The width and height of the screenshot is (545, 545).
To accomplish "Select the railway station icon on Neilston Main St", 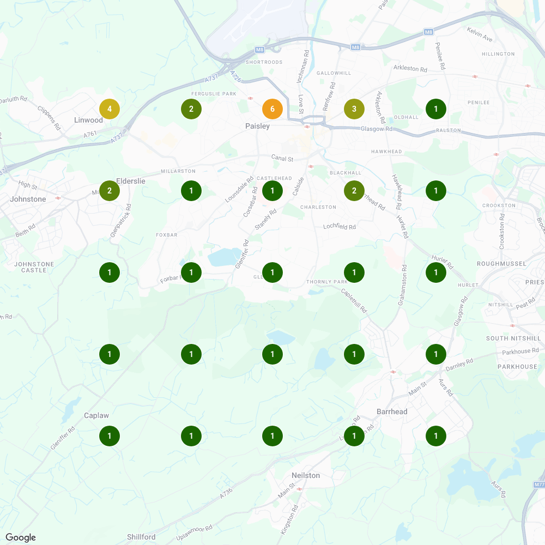I will coord(299,489).
